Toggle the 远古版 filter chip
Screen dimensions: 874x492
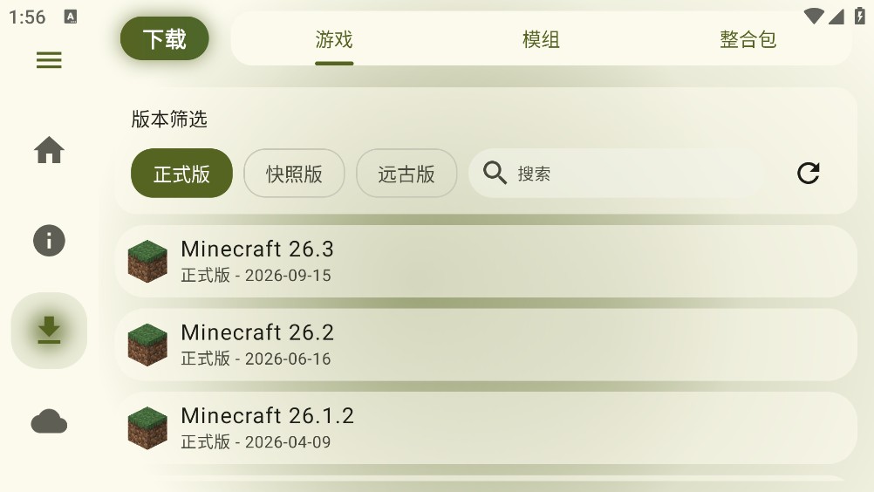[406, 174]
